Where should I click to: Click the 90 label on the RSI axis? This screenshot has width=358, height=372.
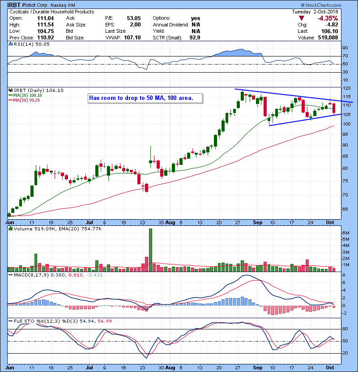(345, 48)
